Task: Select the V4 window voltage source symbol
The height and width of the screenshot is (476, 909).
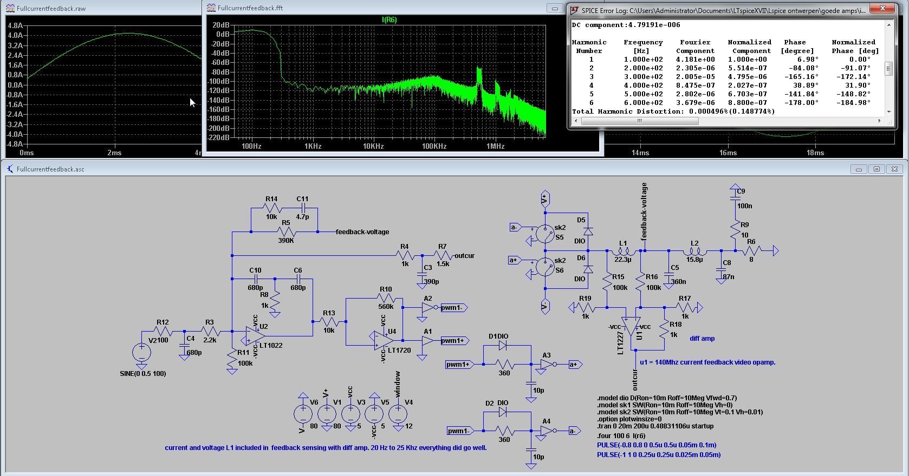Action: pyautogui.click(x=398, y=414)
